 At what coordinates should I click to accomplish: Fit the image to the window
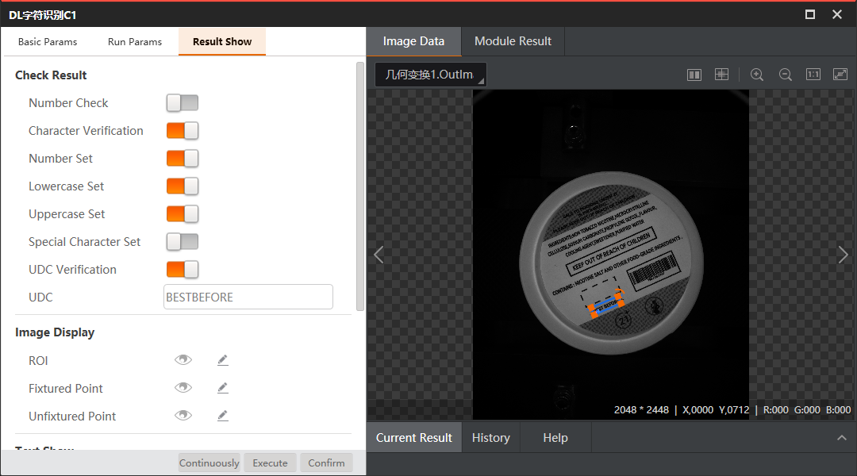point(840,74)
